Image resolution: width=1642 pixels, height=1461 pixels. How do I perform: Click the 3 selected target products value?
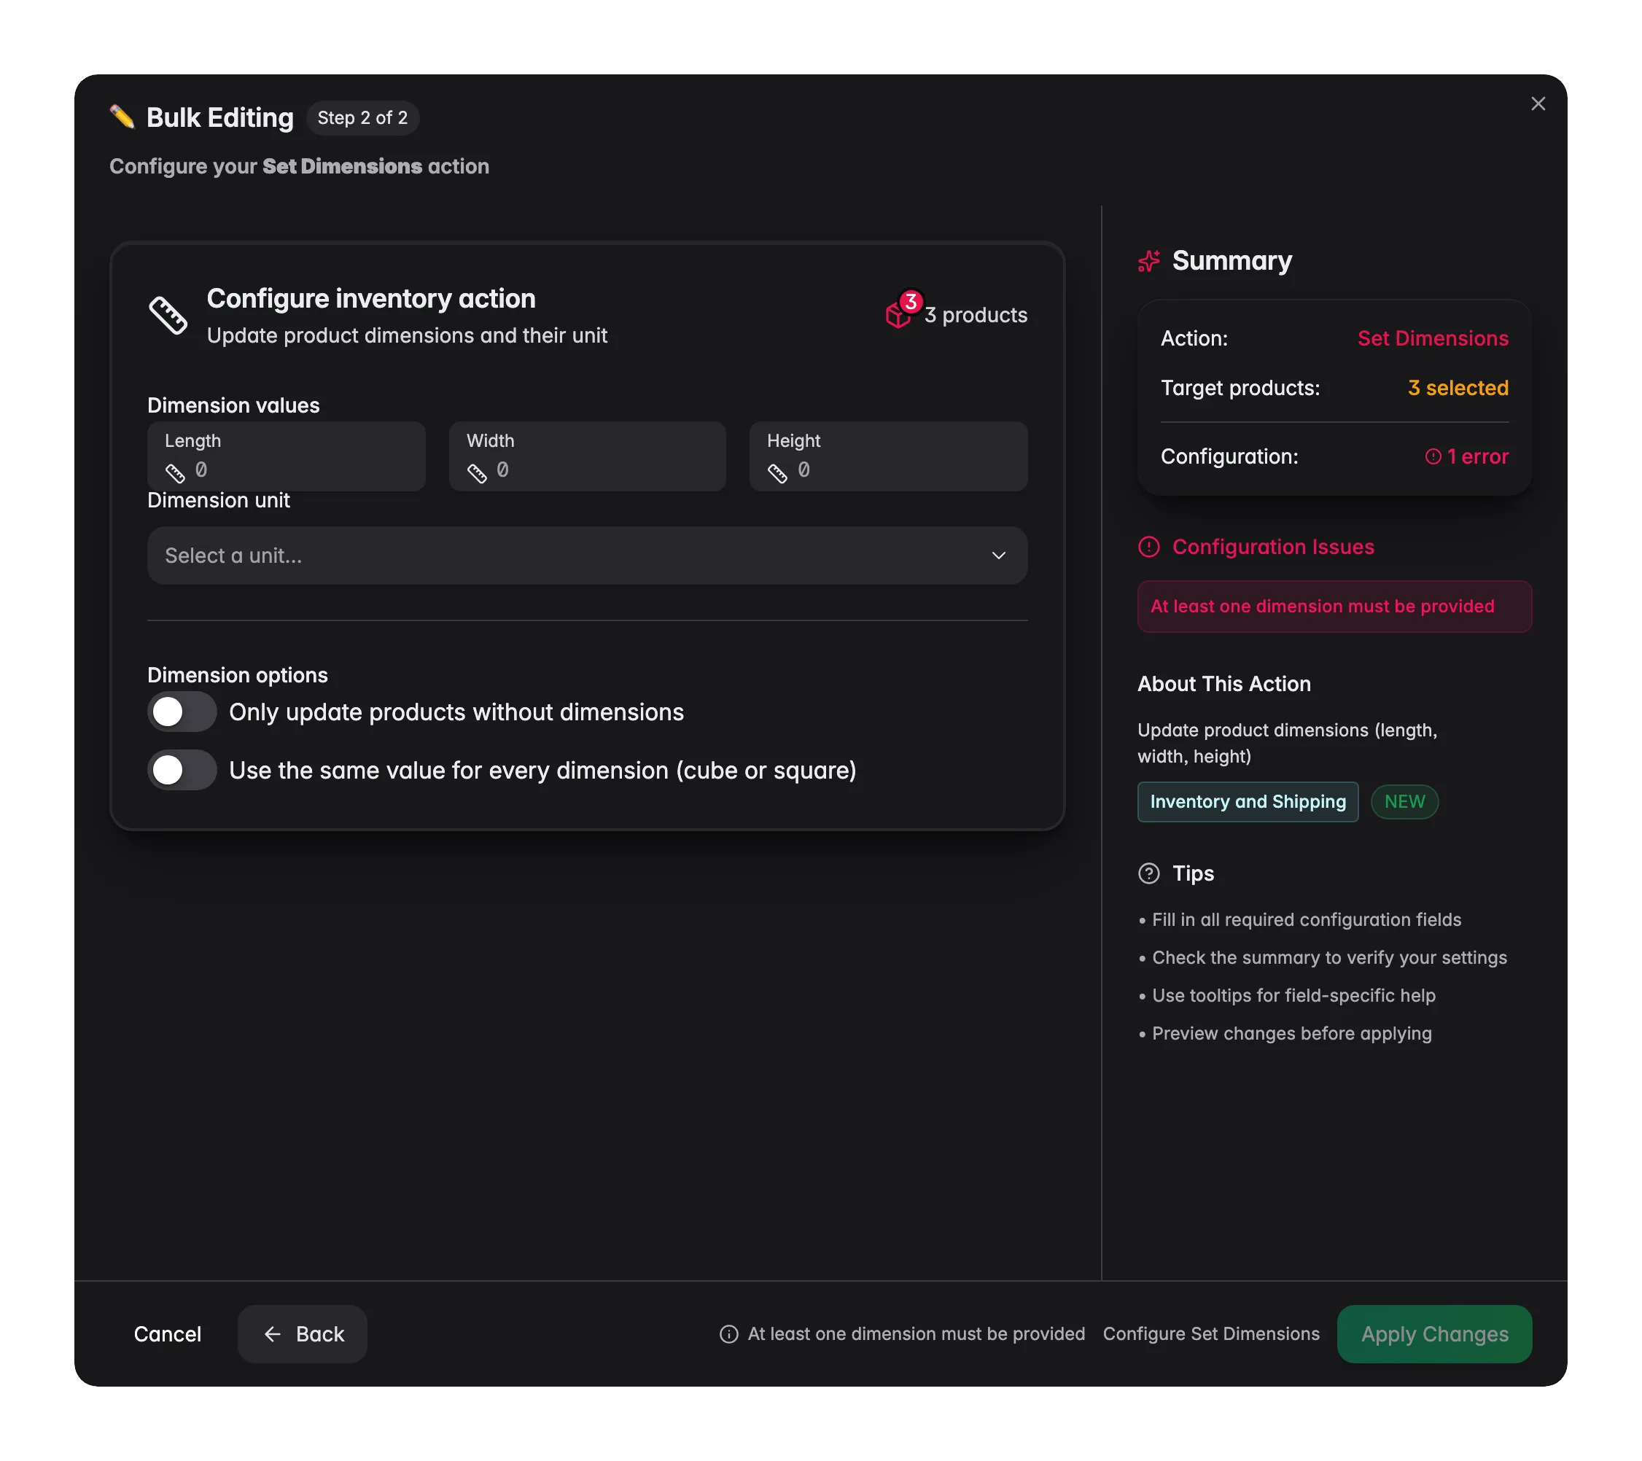1458,388
